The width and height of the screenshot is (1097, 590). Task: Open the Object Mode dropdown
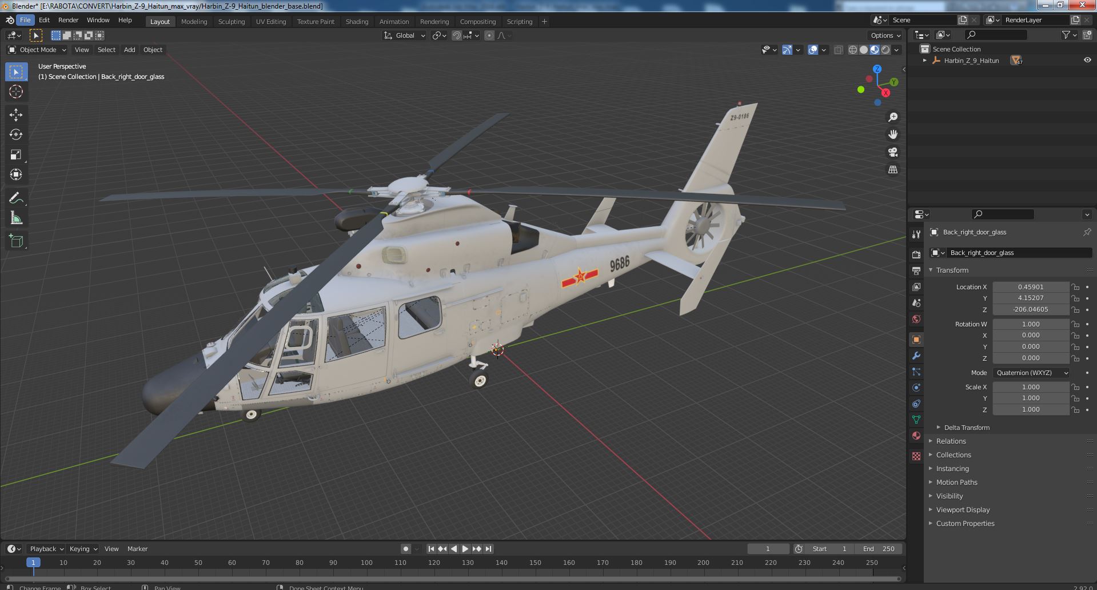[37, 50]
